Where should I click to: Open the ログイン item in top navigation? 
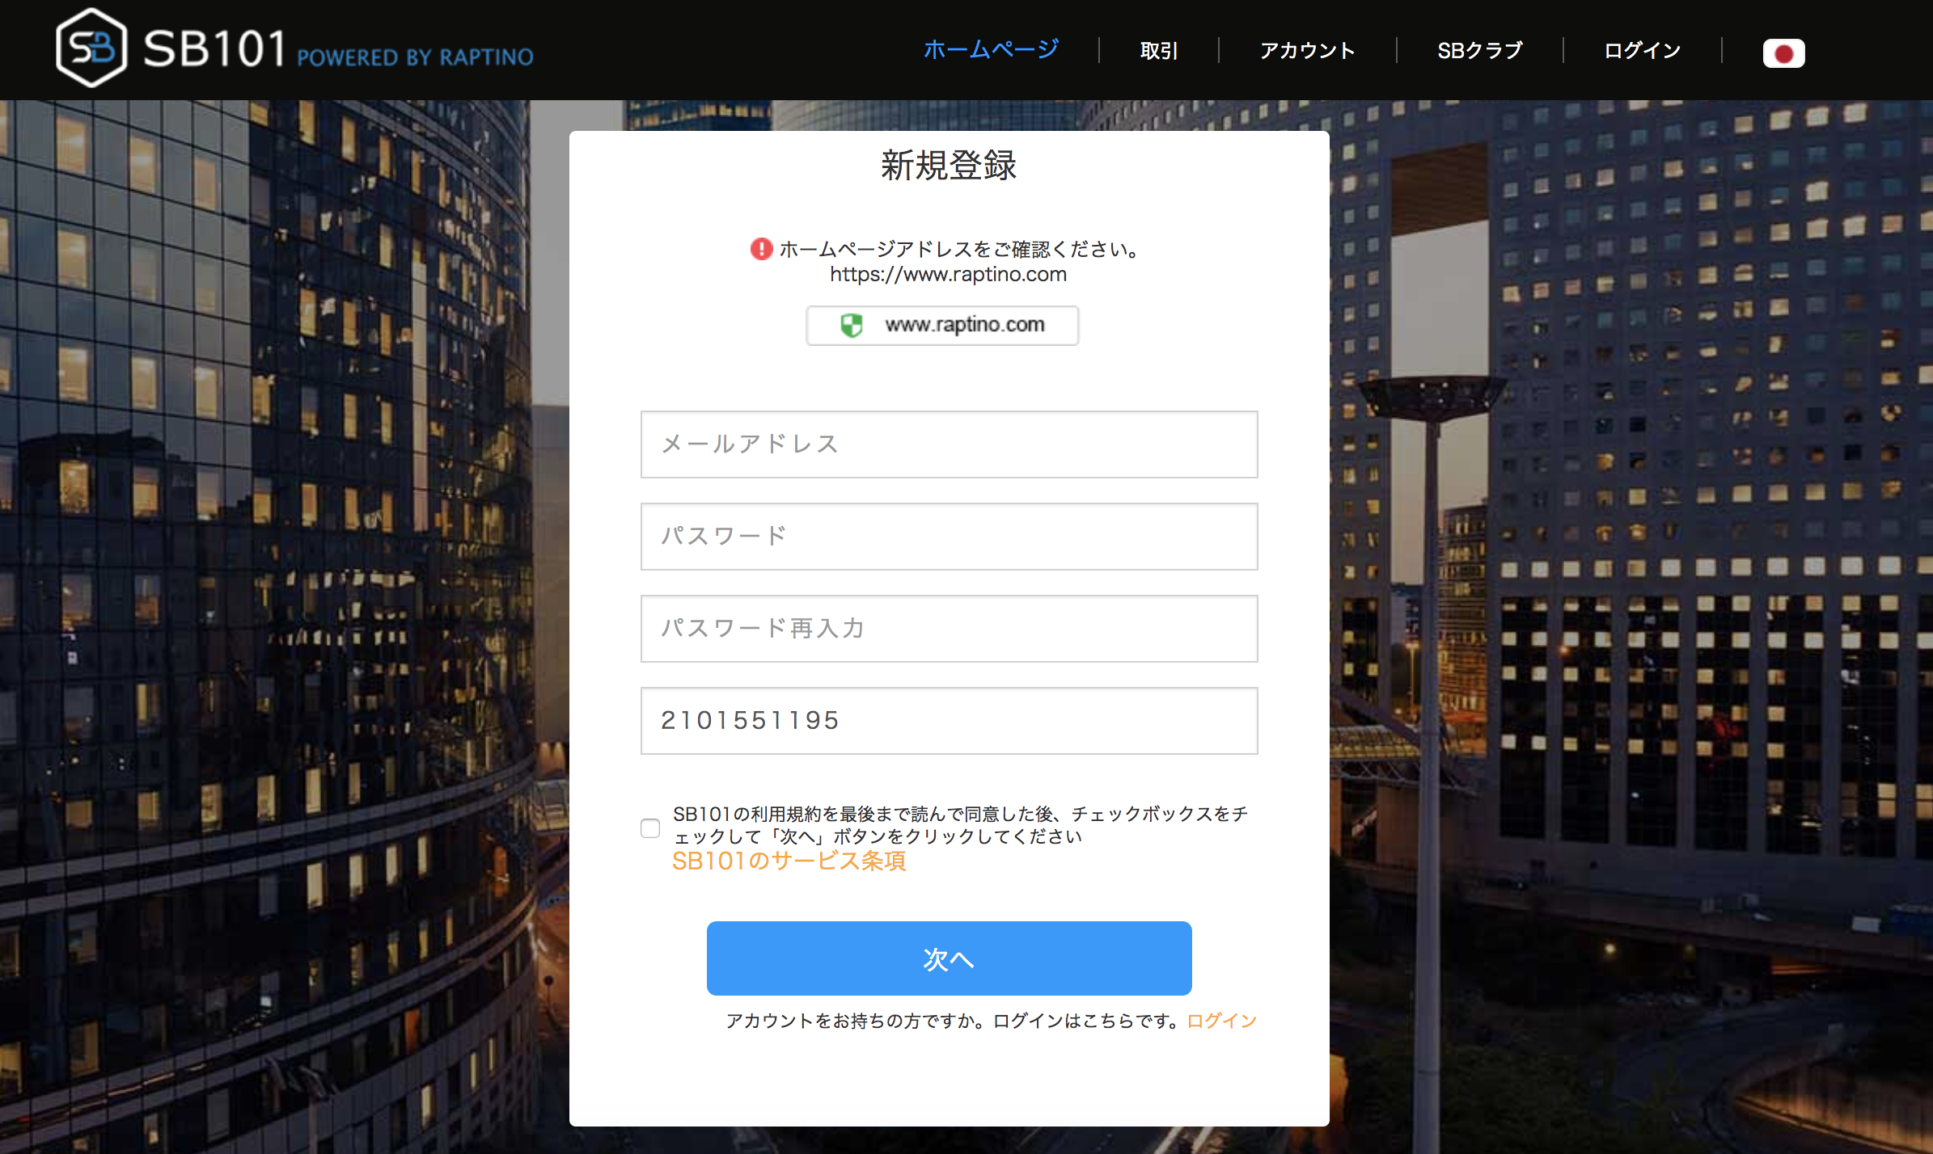[1643, 50]
